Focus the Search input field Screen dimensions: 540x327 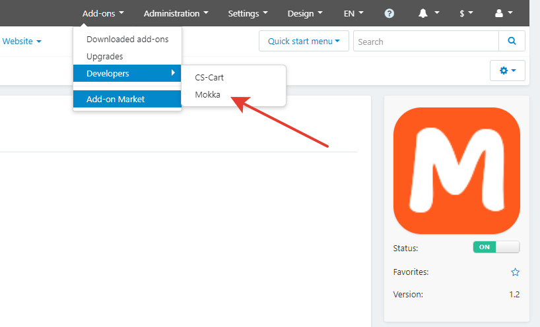pyautogui.click(x=426, y=41)
